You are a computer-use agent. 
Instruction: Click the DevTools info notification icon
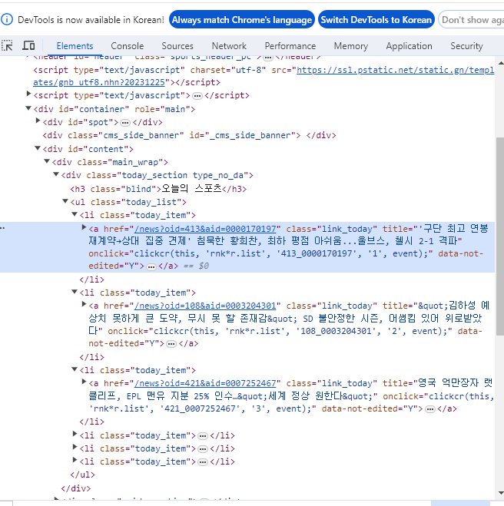click(7, 20)
